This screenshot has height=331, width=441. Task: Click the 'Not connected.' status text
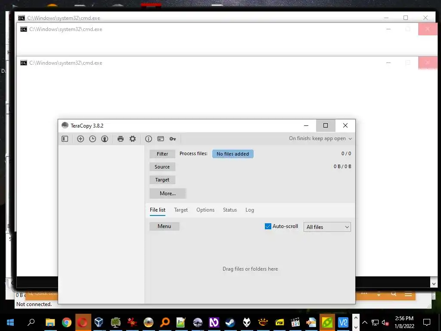tap(34, 304)
